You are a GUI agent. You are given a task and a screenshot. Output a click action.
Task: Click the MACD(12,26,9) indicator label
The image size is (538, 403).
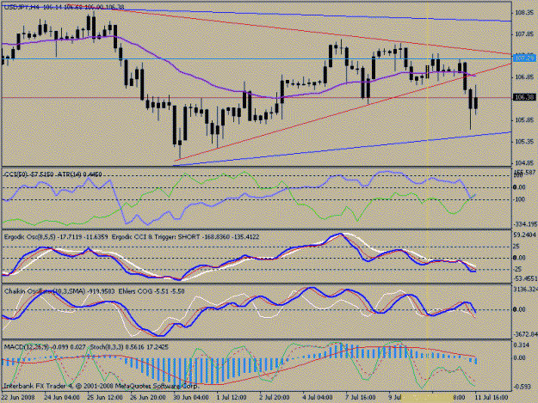pos(45,347)
